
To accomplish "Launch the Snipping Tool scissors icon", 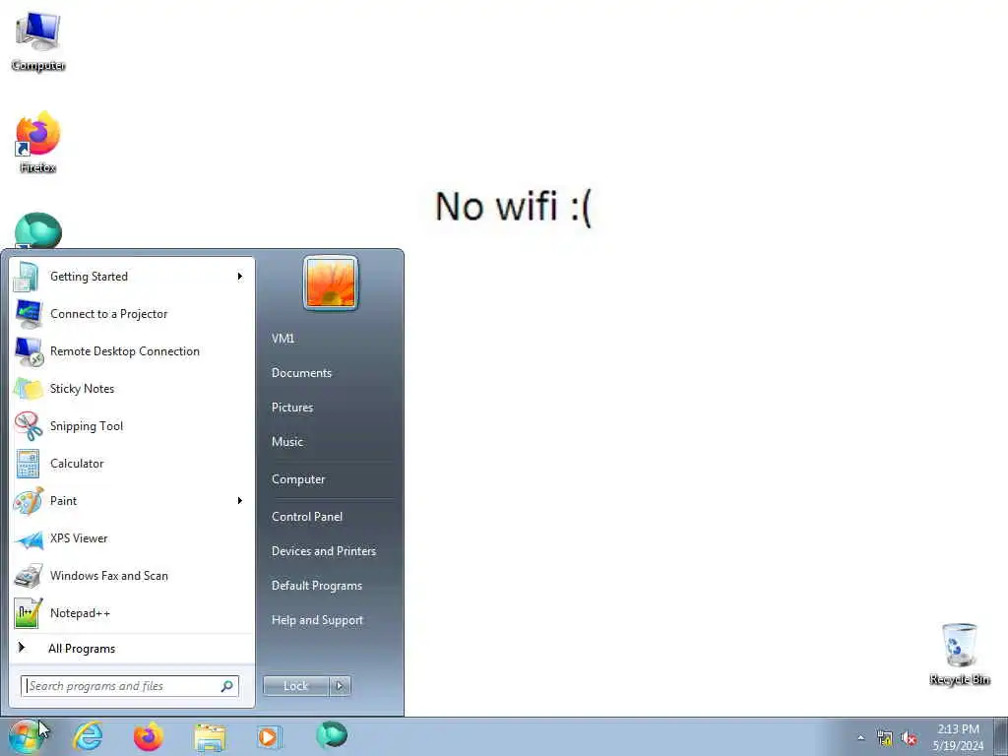I will 29,426.
